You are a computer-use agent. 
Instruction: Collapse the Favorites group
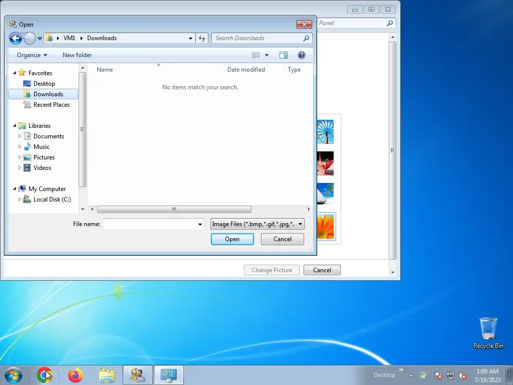click(x=15, y=73)
